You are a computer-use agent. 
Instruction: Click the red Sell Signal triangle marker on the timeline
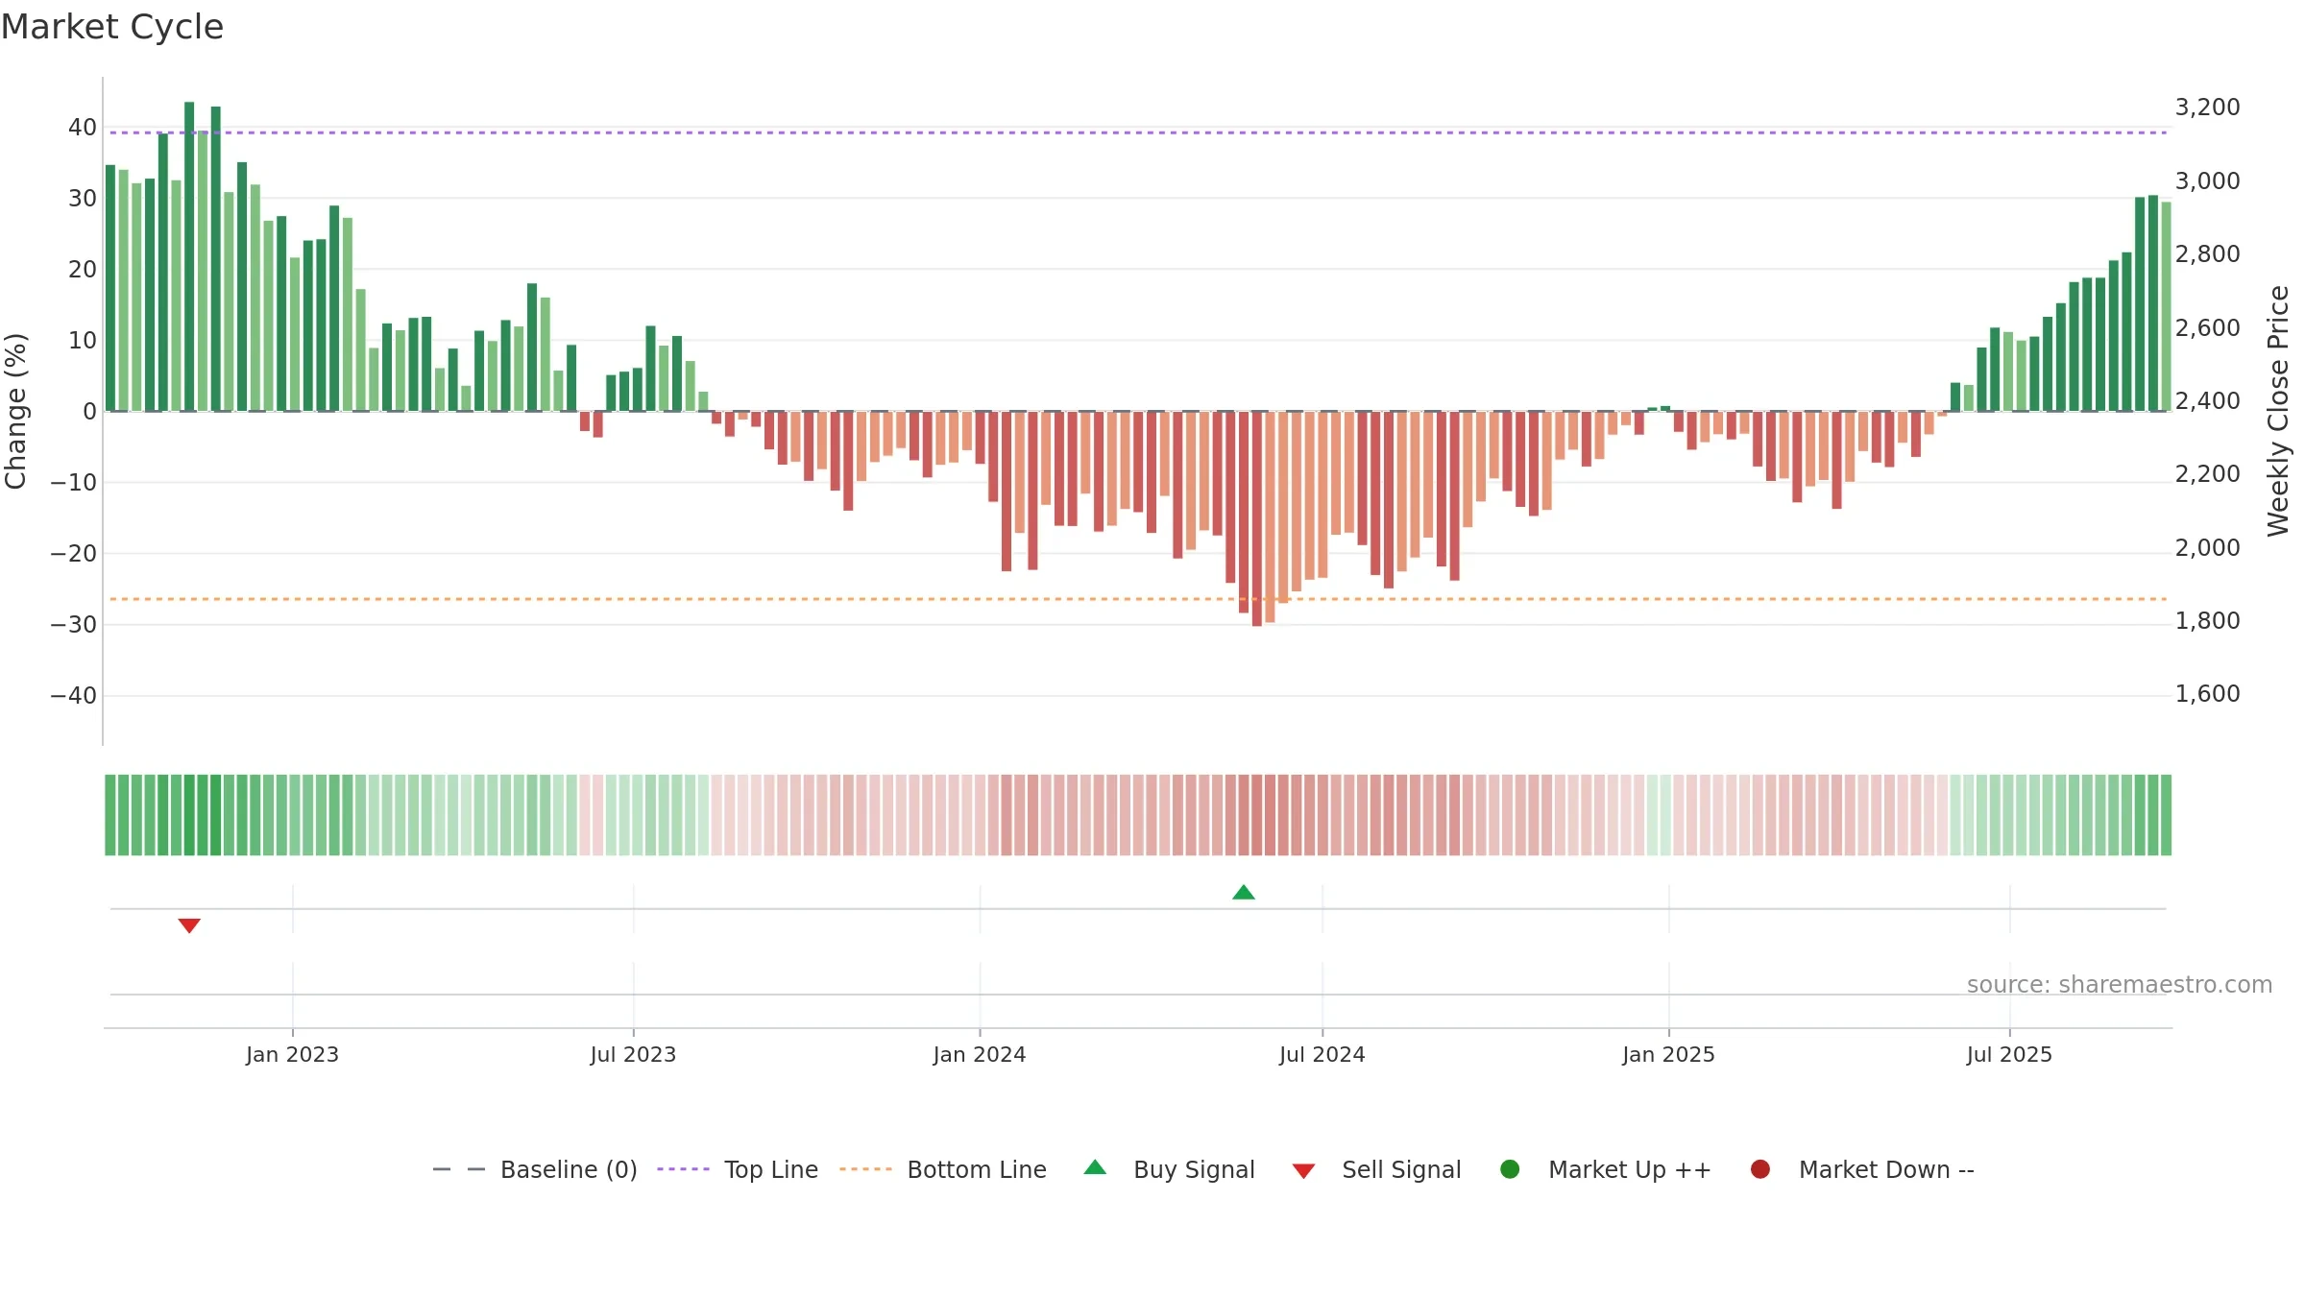click(x=189, y=925)
